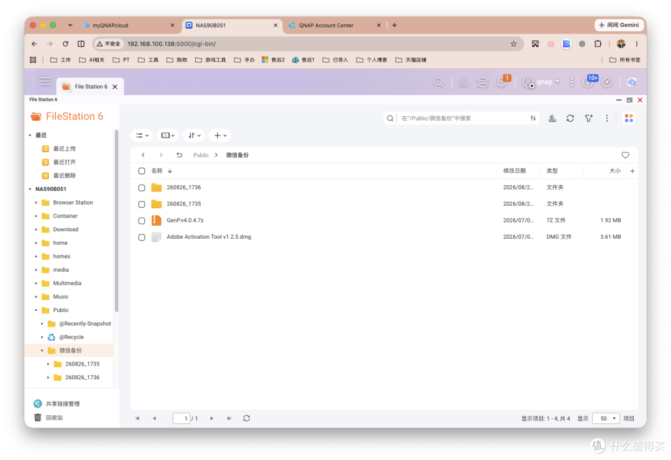Image resolution: width=671 pixels, height=460 pixels.
Task: Click Public in the breadcrumb path
Action: (201, 155)
